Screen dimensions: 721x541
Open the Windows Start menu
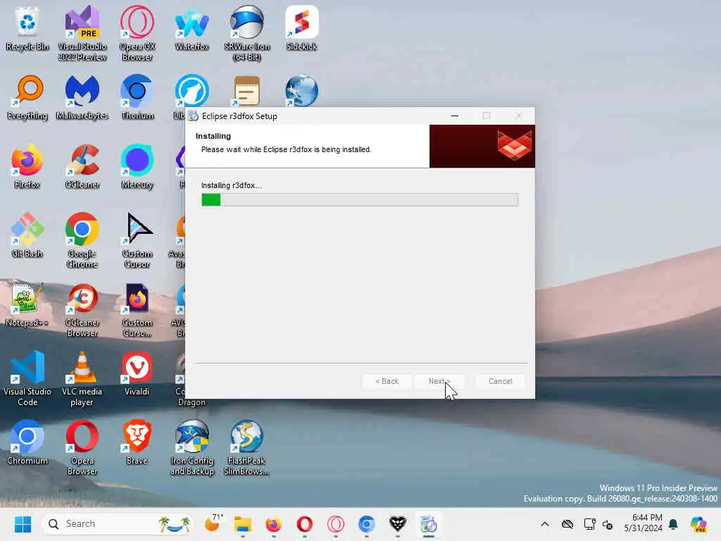[x=23, y=524]
